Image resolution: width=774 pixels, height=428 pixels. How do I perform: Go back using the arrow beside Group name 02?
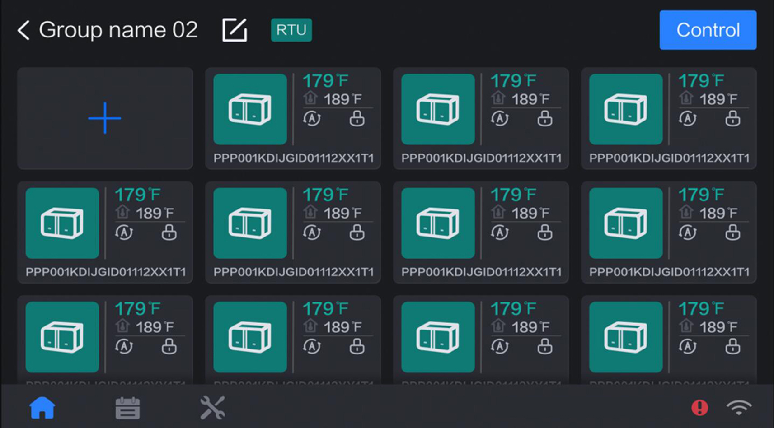pos(23,30)
